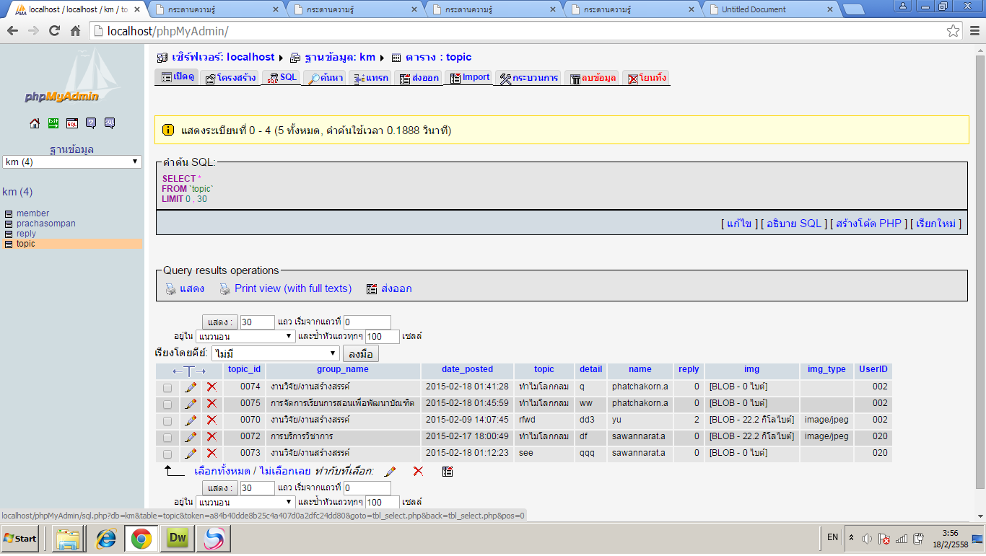Open browse icon for prachasompan table
Image resolution: width=986 pixels, height=556 pixels.
tap(9, 224)
